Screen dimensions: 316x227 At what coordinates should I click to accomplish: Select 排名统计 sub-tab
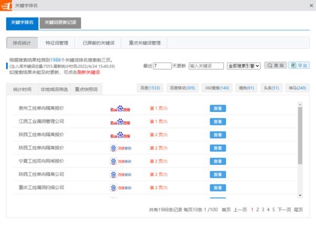click(22, 43)
